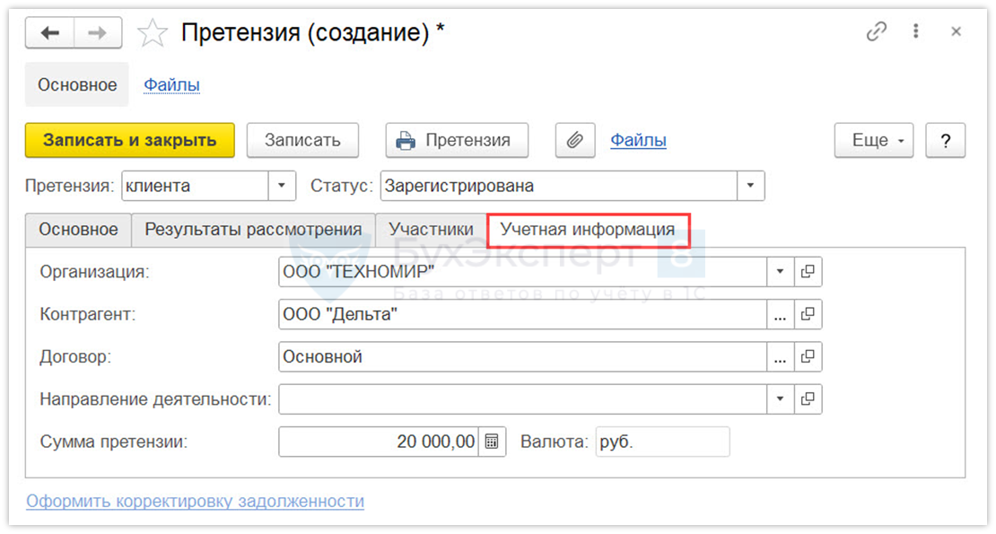996x534 pixels.
Task: Open the Договор record icon
Action: (808, 356)
